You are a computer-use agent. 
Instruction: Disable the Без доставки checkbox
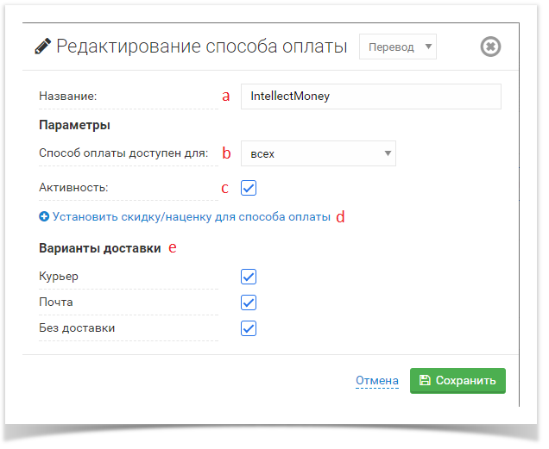pos(249,328)
